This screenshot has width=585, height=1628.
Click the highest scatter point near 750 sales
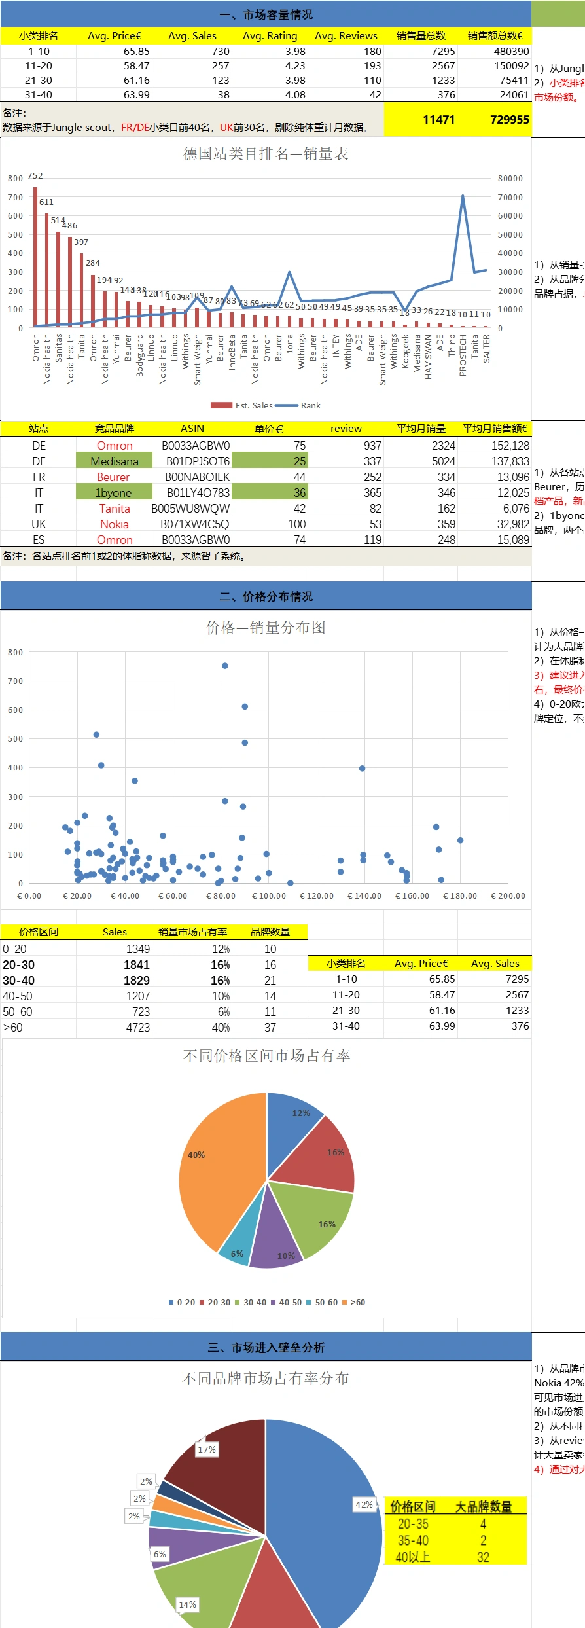click(224, 666)
